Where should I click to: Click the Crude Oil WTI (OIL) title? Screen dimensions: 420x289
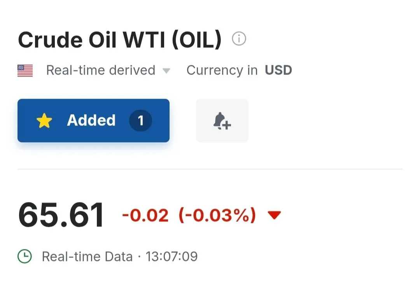tap(120, 40)
